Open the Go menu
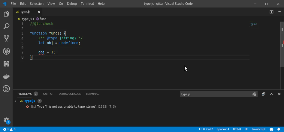Image resolution: width=284 pixels, height=132 pixels. 61,4
